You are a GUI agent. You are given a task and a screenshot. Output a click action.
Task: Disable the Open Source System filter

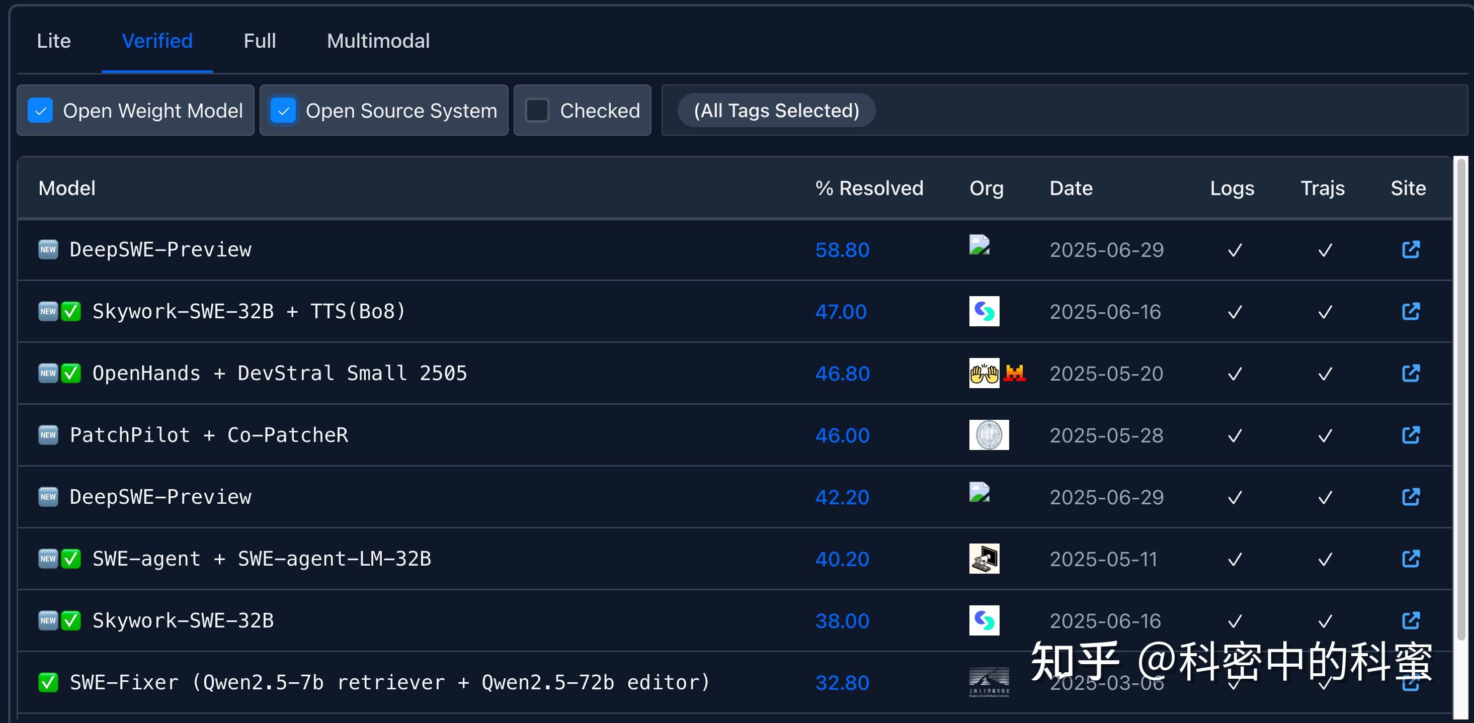tap(283, 111)
